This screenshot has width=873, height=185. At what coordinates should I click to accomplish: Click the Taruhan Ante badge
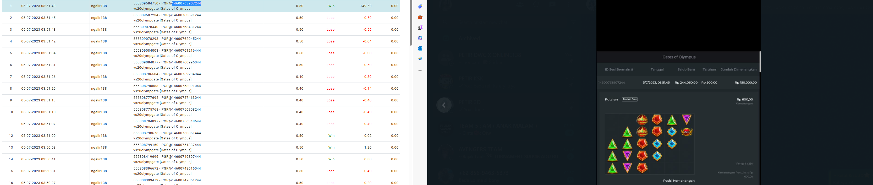tap(630, 99)
